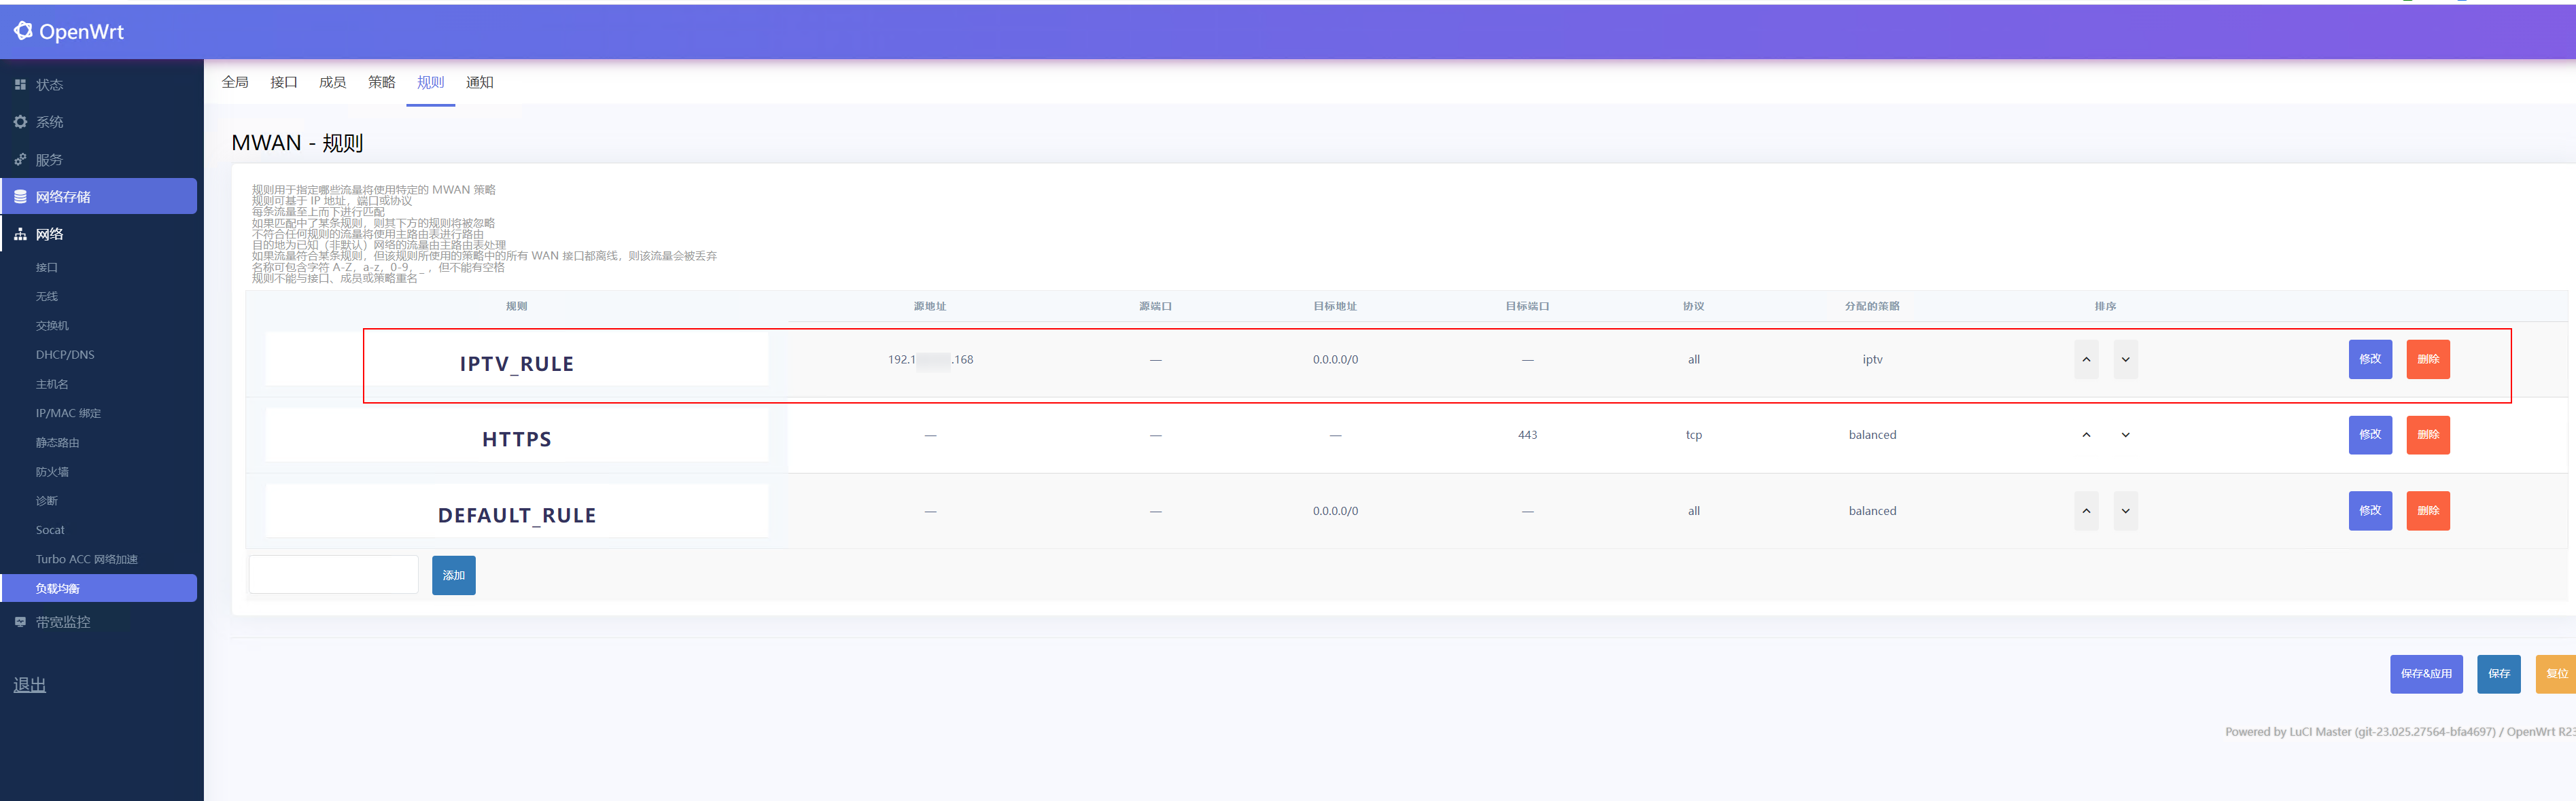The height and width of the screenshot is (801, 2576).
Task: Collapse the 网络 network icon menu
Action: (20, 234)
